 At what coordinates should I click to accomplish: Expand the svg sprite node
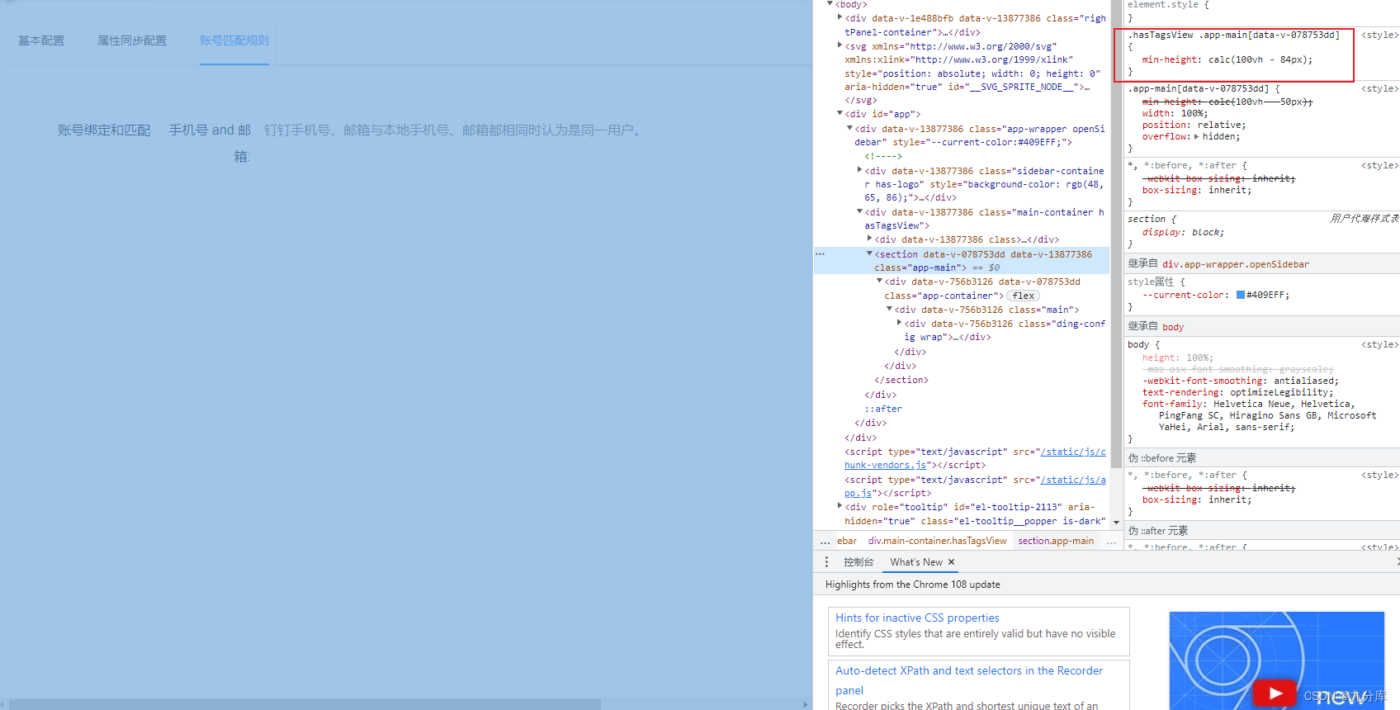point(840,46)
